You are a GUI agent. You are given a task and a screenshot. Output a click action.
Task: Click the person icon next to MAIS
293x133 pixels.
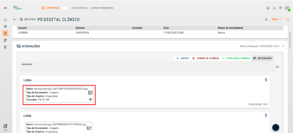tap(266, 19)
